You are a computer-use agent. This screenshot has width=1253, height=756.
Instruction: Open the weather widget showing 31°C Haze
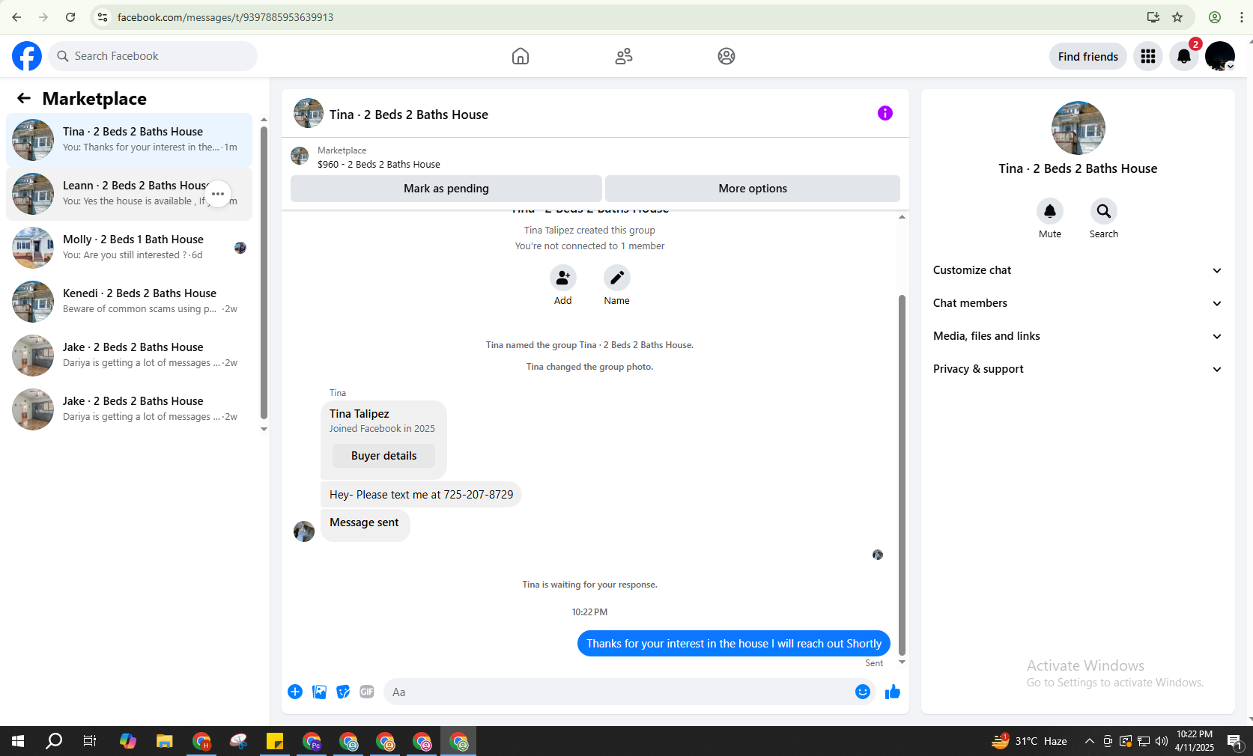1029,741
